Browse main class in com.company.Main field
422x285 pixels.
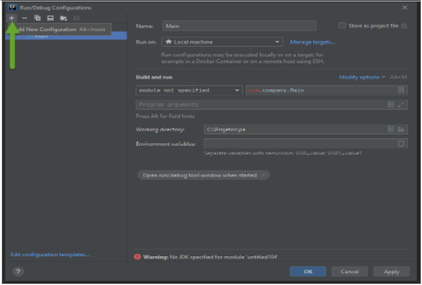(x=401, y=90)
